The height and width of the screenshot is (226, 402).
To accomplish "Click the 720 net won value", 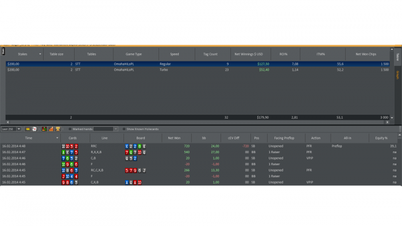I will (x=187, y=146).
